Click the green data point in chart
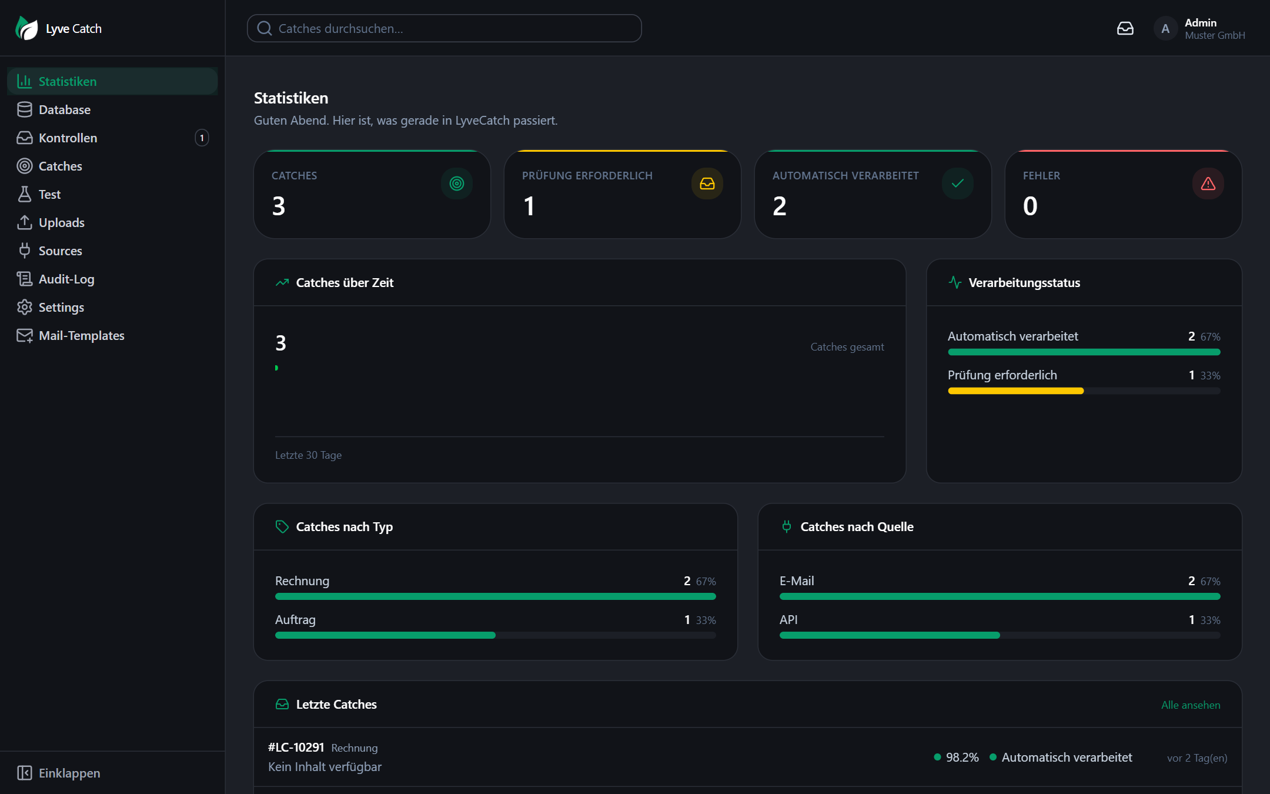 pyautogui.click(x=276, y=368)
